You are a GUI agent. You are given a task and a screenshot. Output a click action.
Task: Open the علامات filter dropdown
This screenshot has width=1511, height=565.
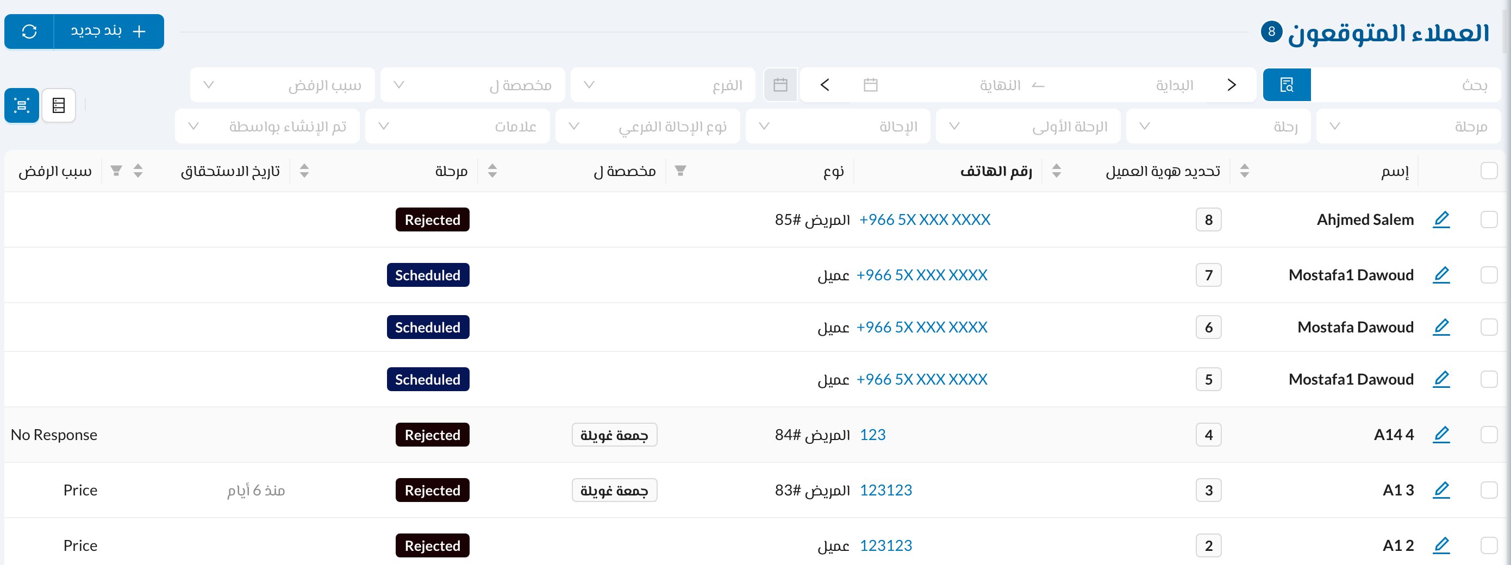coord(458,126)
